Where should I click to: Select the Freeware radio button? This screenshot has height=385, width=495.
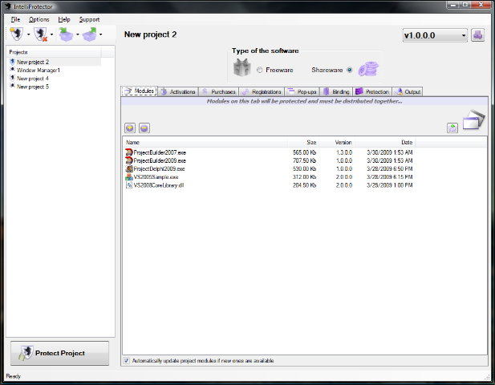point(259,71)
